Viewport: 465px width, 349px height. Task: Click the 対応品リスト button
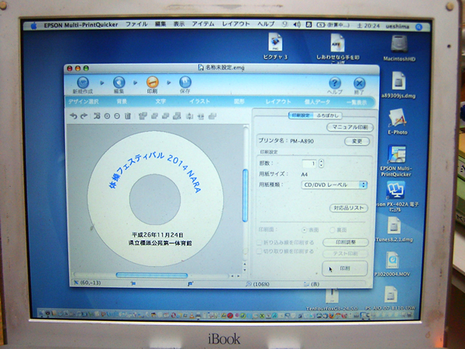[x=349, y=208]
